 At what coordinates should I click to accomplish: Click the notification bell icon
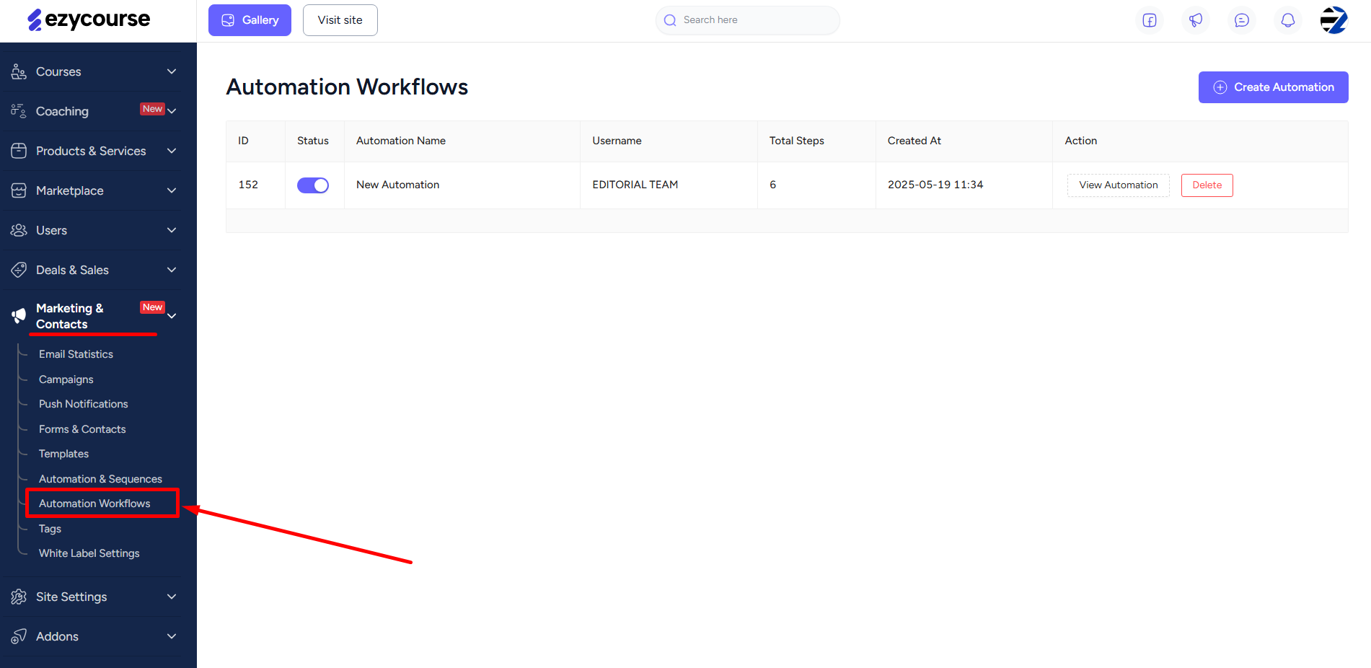[x=1288, y=20]
